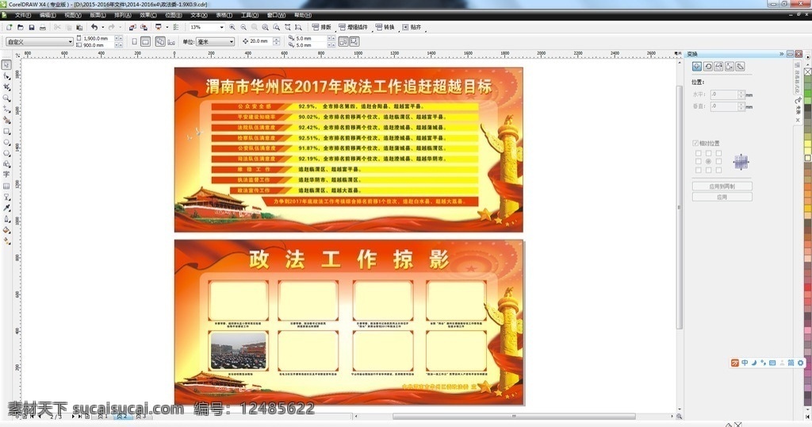The image size is (812, 427).
Task: Open the 文本(X) menu
Action: click(199, 16)
